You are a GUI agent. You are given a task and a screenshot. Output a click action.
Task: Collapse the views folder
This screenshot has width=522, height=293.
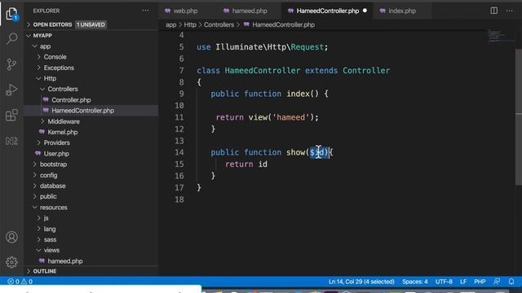(51, 250)
